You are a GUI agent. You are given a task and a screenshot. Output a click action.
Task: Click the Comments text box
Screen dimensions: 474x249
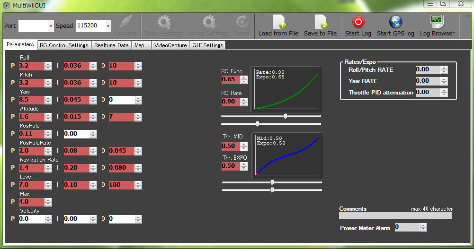(395, 215)
